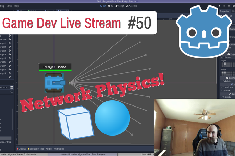Play the project with the play button
This screenshot has height=156, width=235.
[x=220, y=6]
